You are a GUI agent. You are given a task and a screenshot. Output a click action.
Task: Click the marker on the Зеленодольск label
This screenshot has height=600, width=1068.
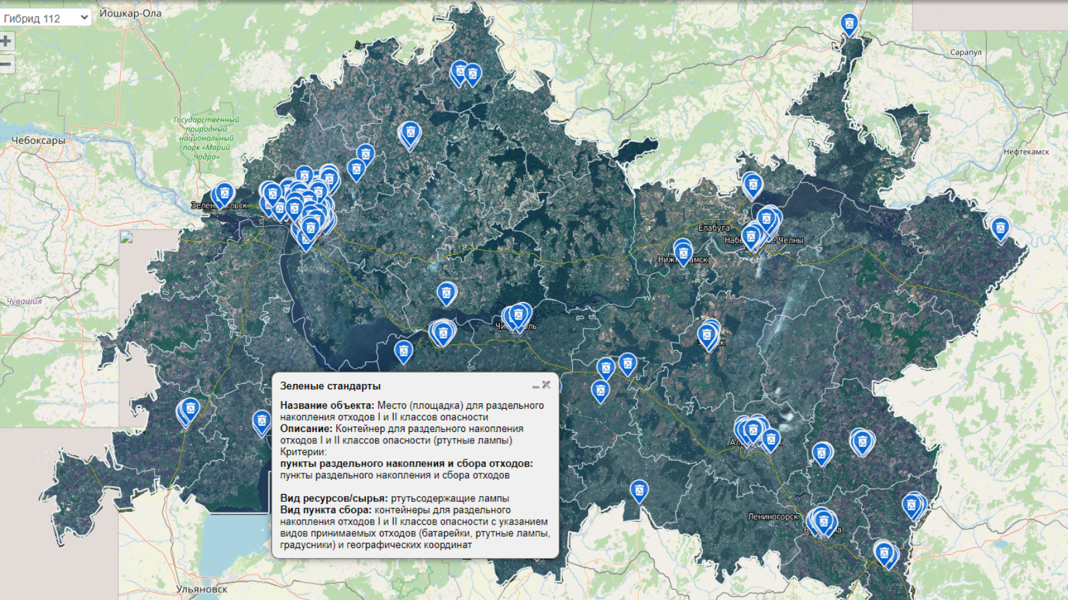224,194
